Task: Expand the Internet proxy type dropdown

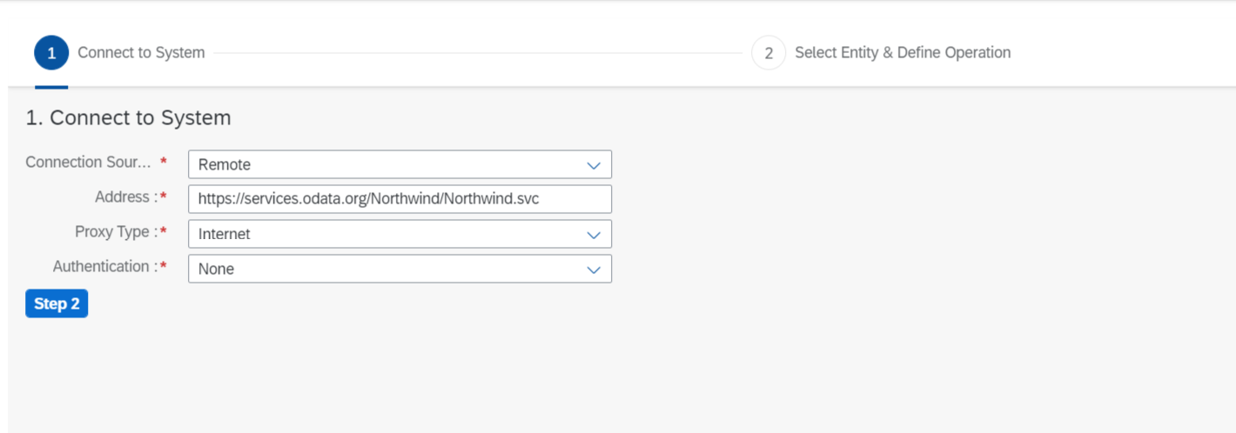Action: pos(400,234)
